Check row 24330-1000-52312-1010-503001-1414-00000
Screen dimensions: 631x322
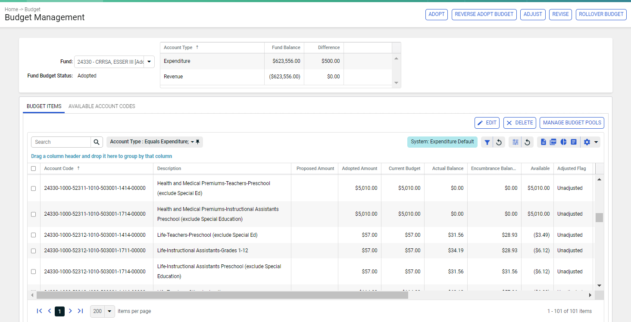34,235
